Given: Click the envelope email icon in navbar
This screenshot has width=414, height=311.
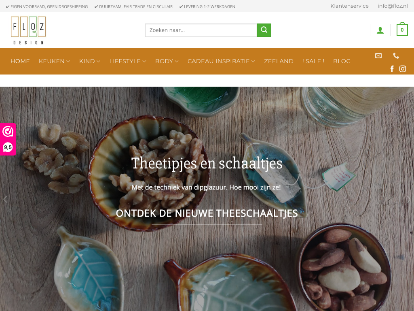Looking at the screenshot, I should click(378, 55).
